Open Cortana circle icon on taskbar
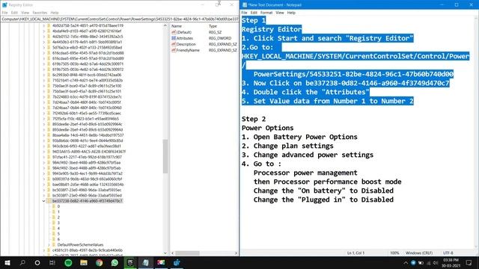Viewport: 479px width, 269px height. (37, 262)
